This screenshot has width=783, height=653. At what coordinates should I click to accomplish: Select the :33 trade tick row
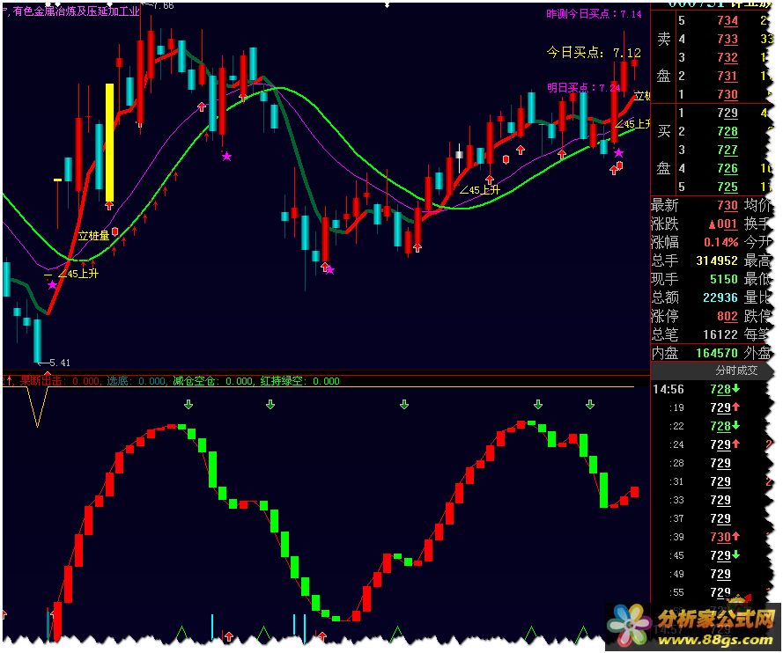click(x=711, y=500)
